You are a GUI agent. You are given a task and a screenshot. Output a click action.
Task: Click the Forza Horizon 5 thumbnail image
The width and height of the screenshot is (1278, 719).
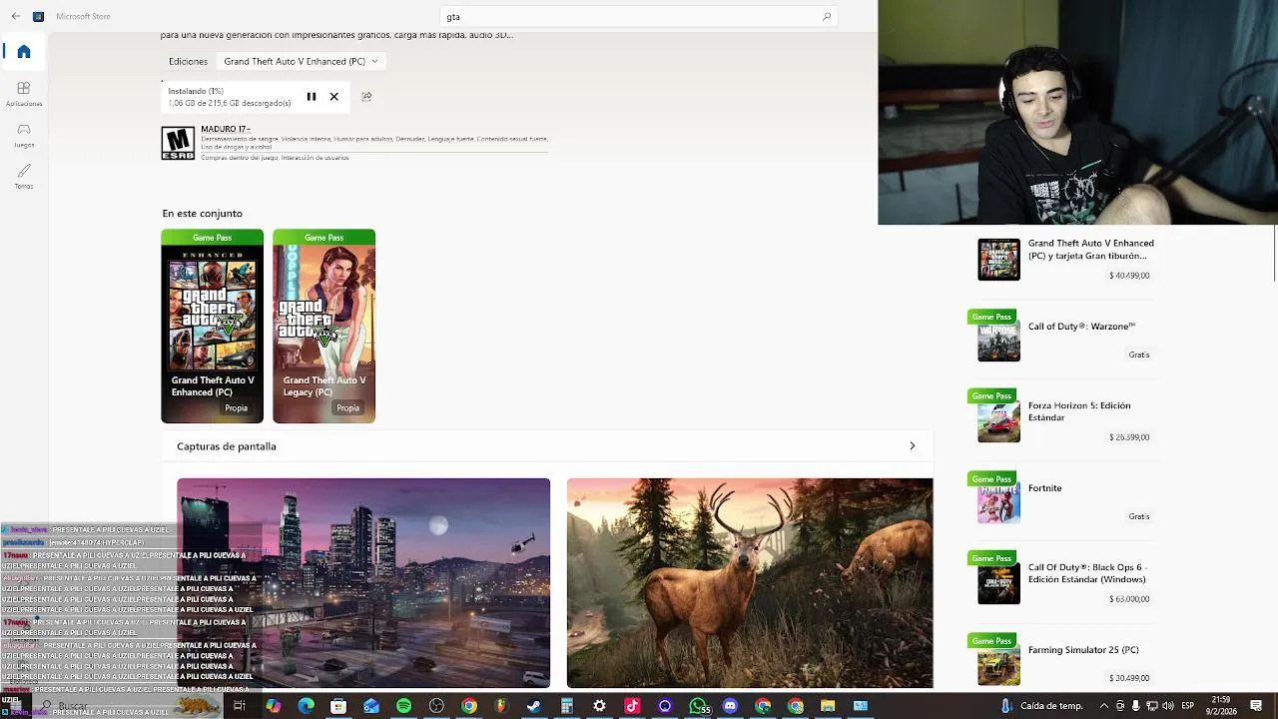[998, 421]
